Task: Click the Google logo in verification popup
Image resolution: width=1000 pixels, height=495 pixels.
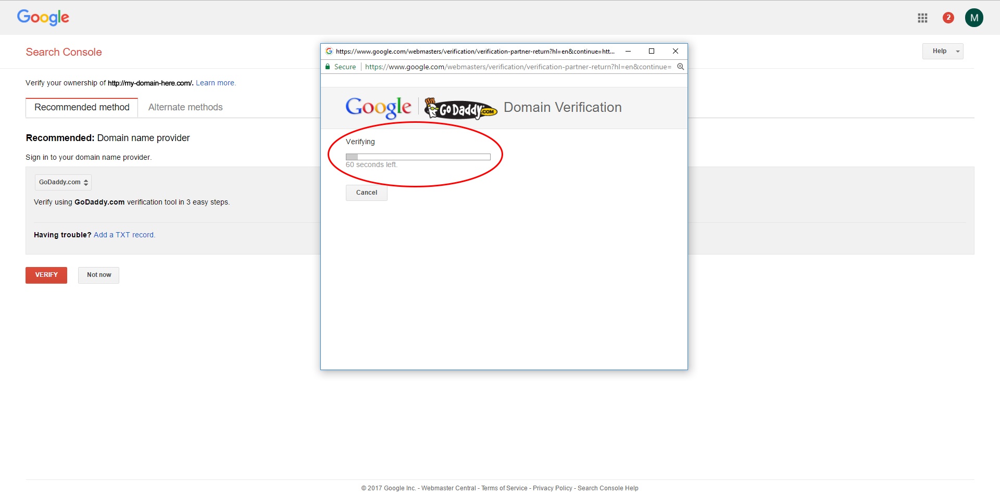Action: pos(379,108)
